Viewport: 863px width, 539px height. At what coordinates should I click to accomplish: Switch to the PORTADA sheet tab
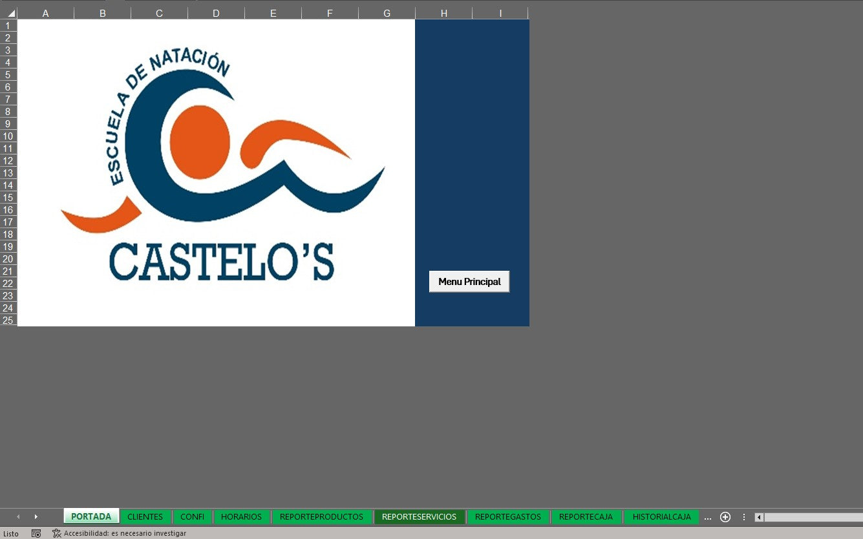click(91, 516)
